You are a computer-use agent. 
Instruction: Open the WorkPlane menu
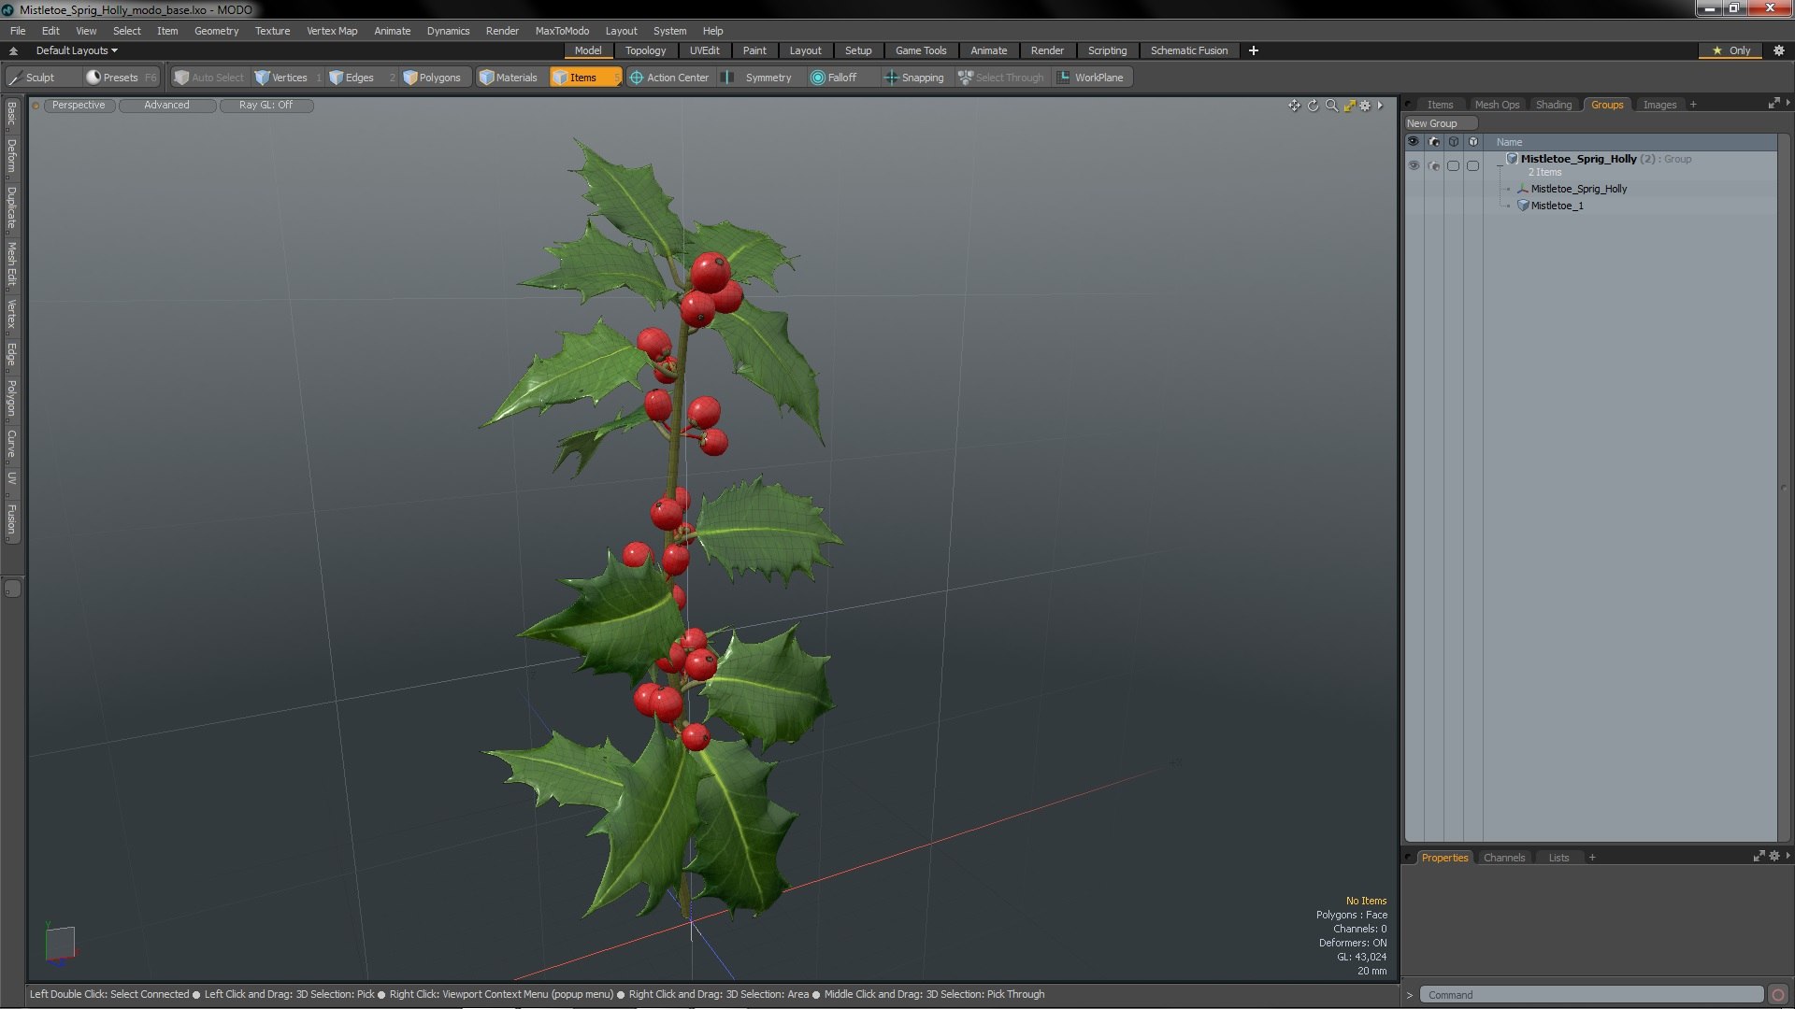point(1091,78)
